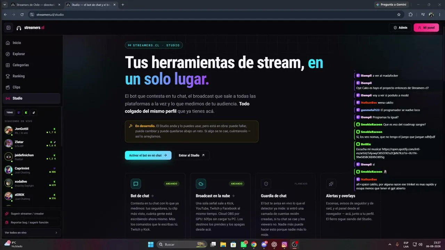Open Mi panel button
The image size is (445, 250).
[x=426, y=28]
